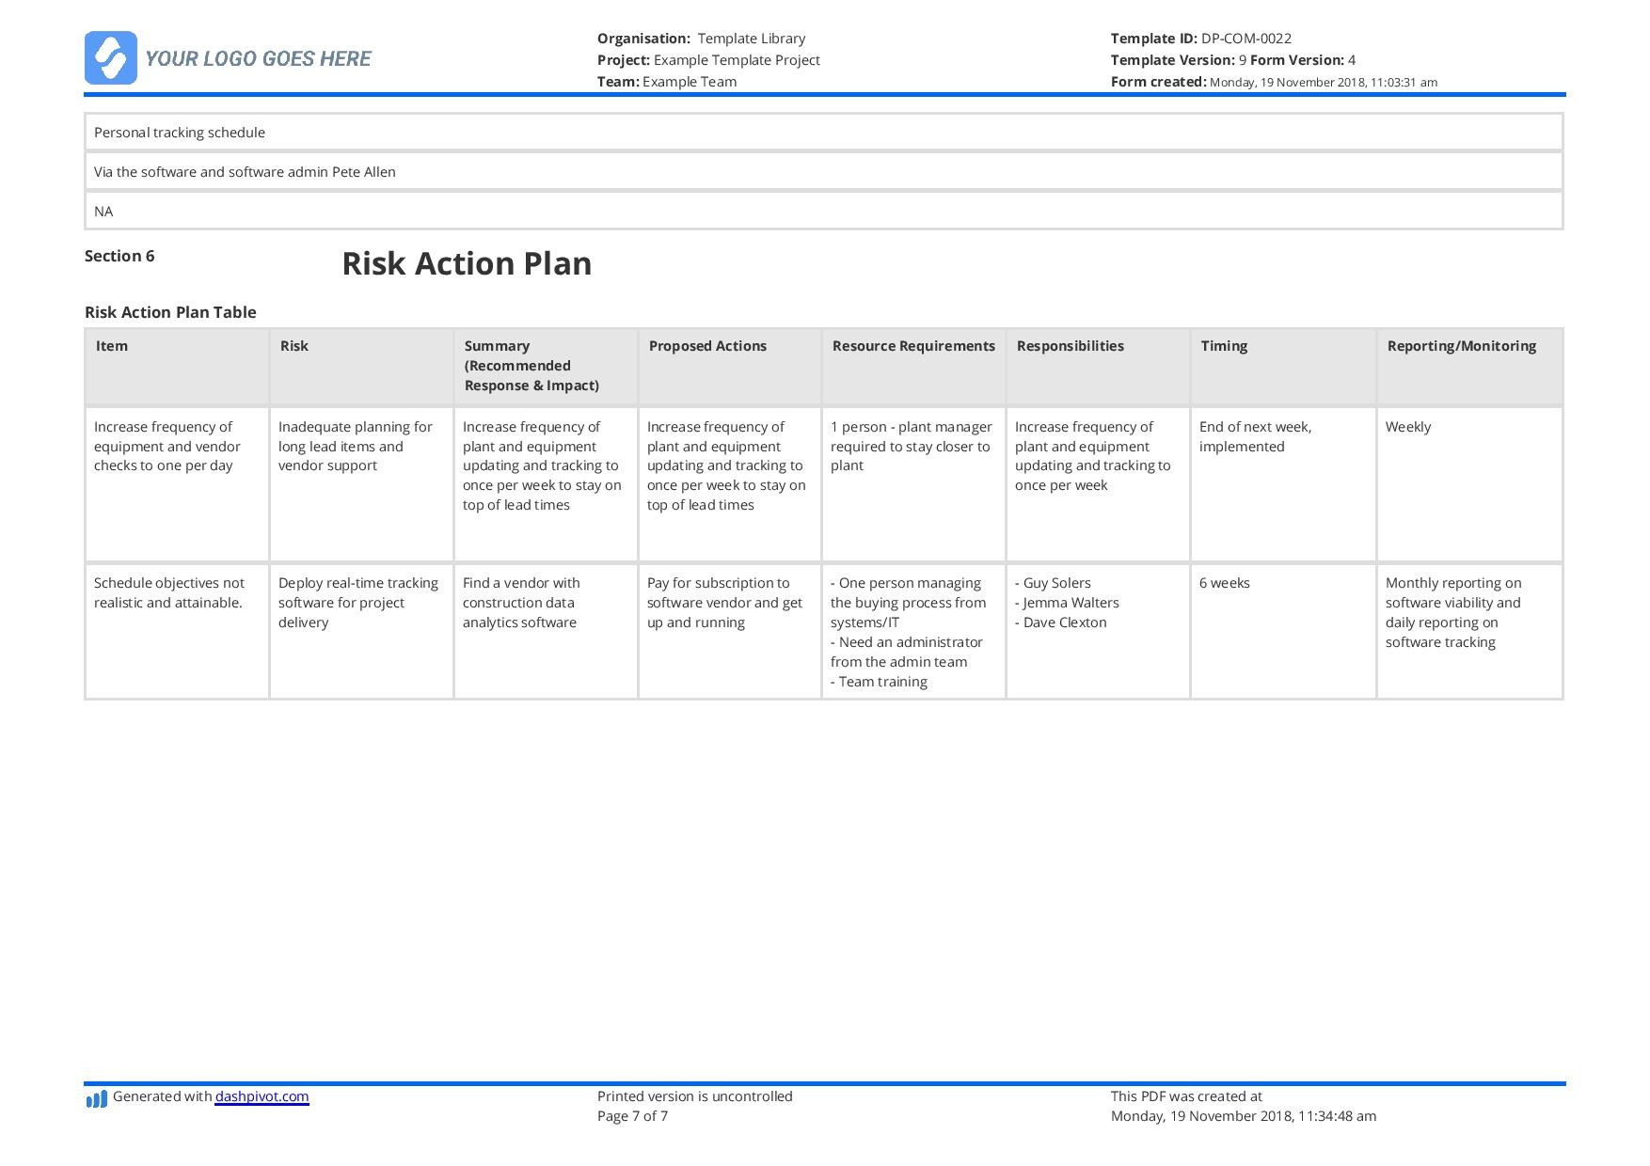Click the field mentioning admin Pete Allen
Image resolution: width=1650 pixels, height=1166 pixels.
tap(823, 172)
